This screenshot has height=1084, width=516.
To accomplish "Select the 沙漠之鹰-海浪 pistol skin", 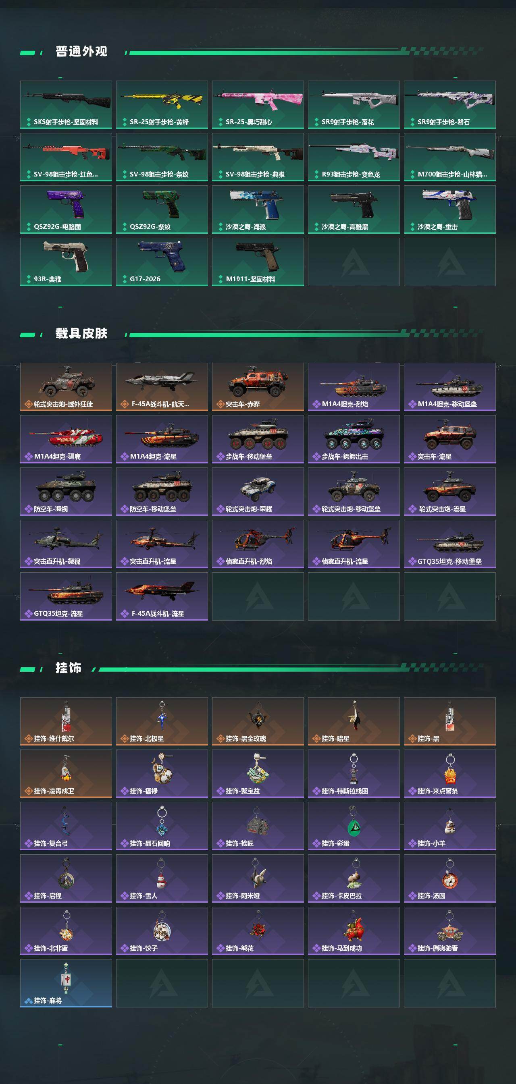I will coord(258,210).
